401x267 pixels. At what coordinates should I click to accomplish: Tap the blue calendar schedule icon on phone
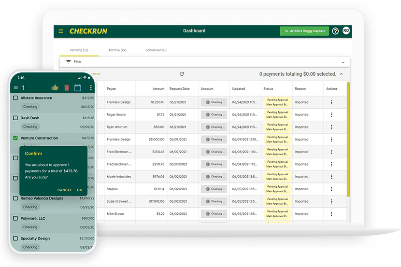click(78, 88)
